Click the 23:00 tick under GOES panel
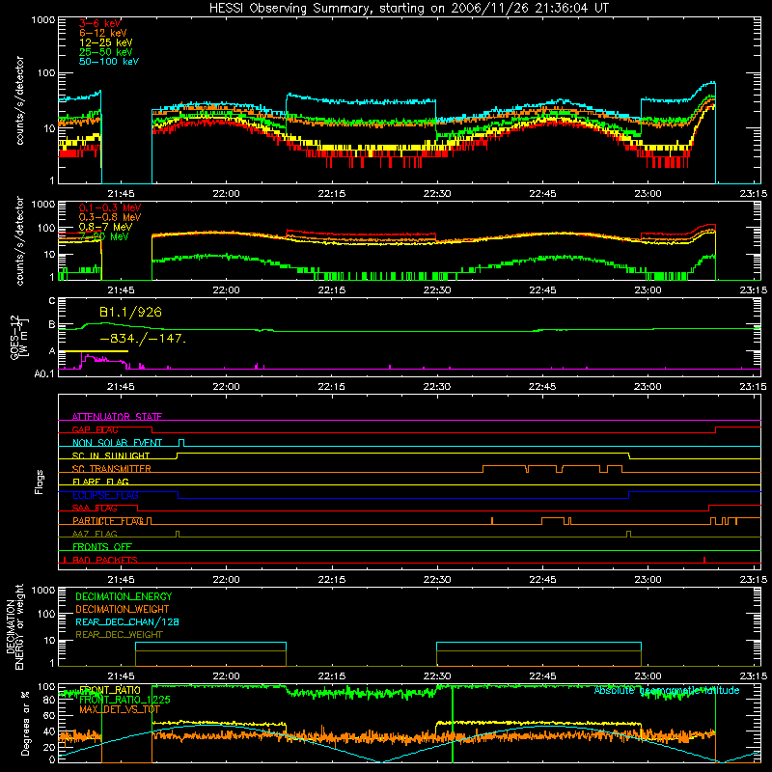This screenshot has width=772, height=772. point(648,387)
